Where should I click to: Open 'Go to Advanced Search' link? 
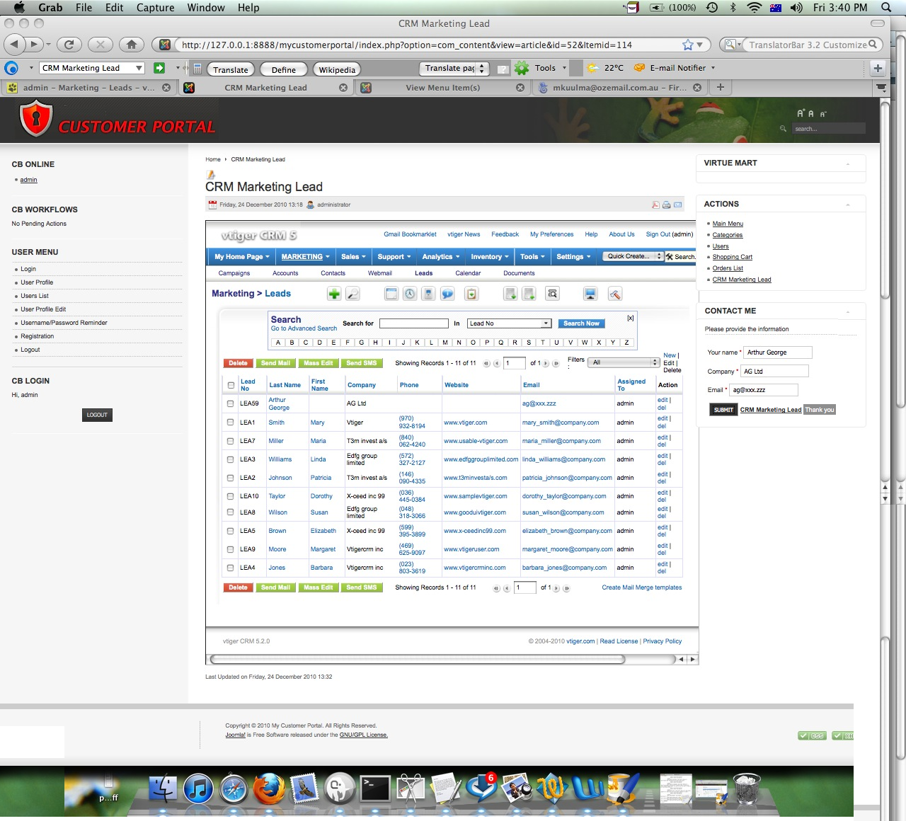(x=304, y=328)
